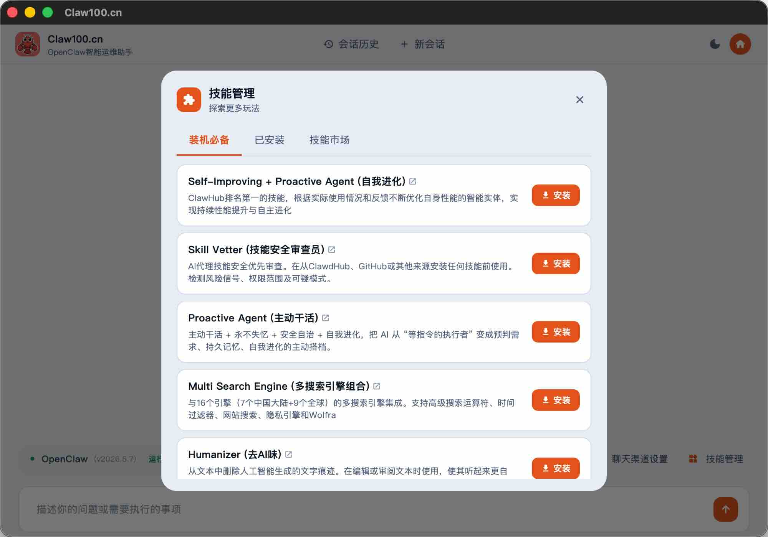Click the 探索更多玩法 subtitle
The width and height of the screenshot is (768, 537).
click(x=234, y=108)
